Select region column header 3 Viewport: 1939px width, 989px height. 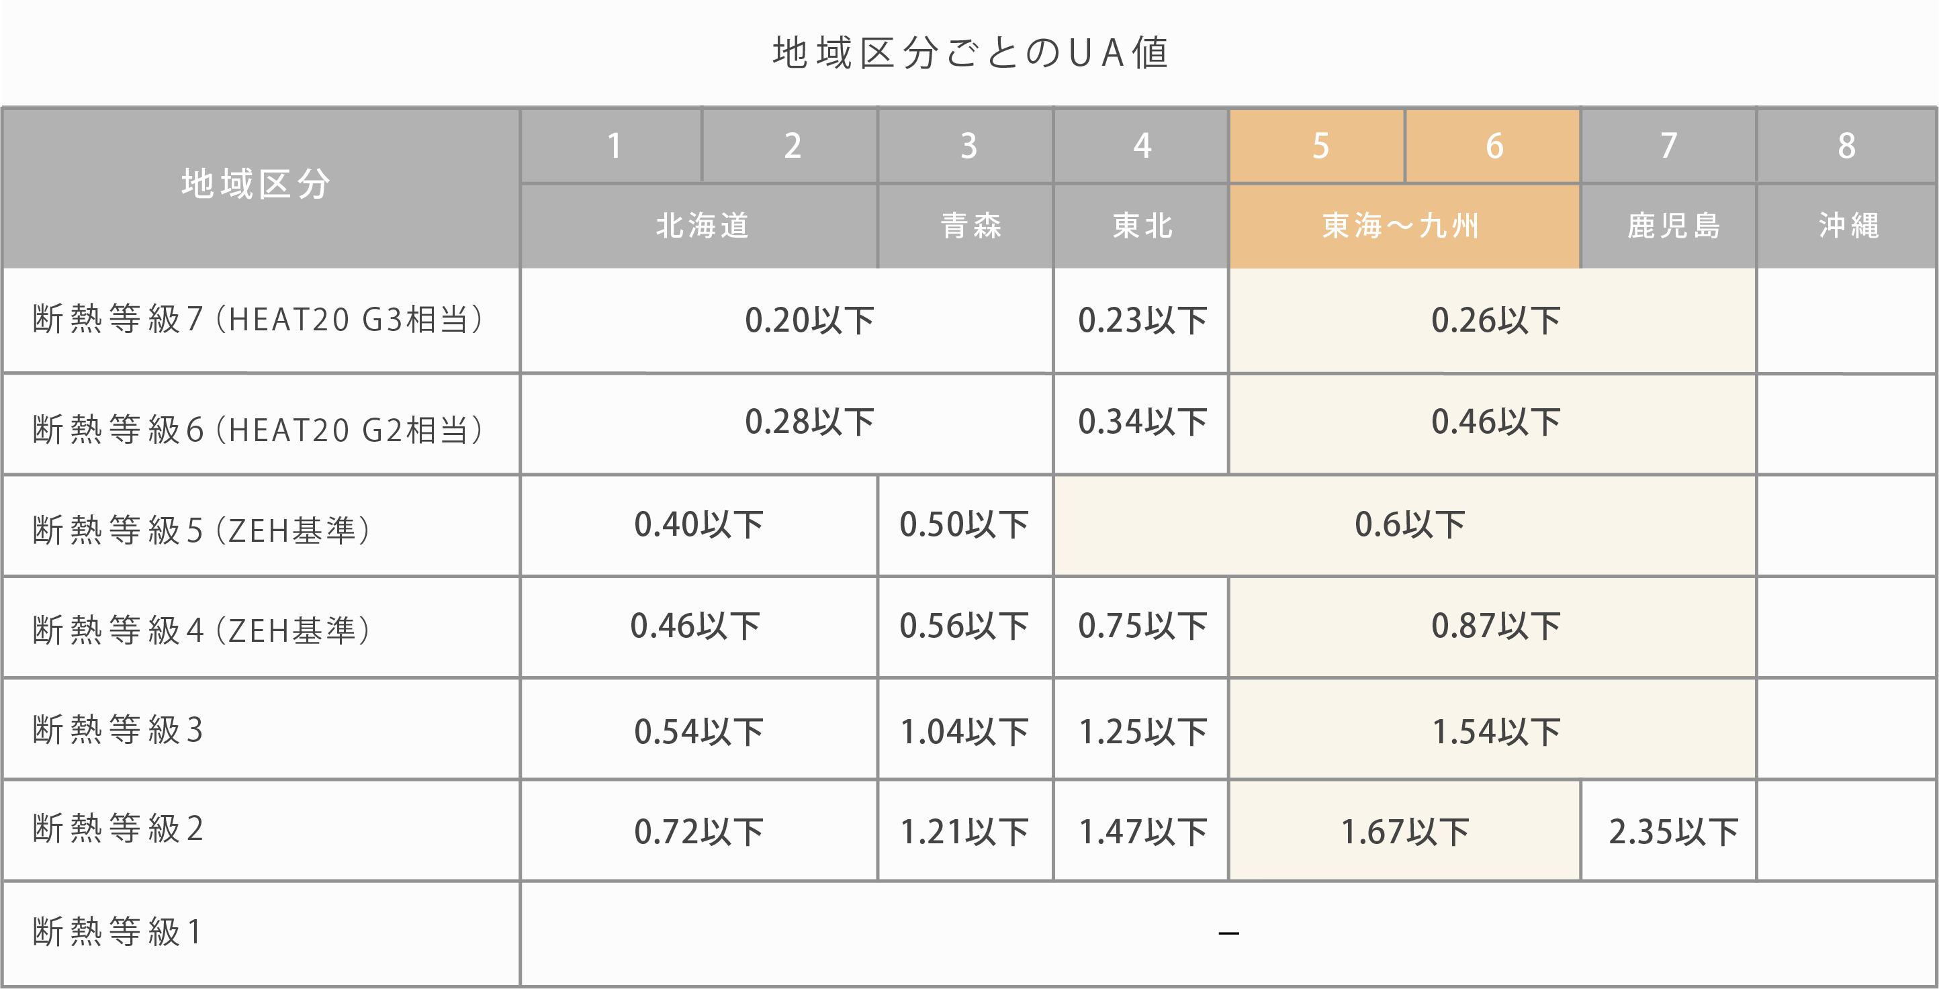(x=966, y=145)
